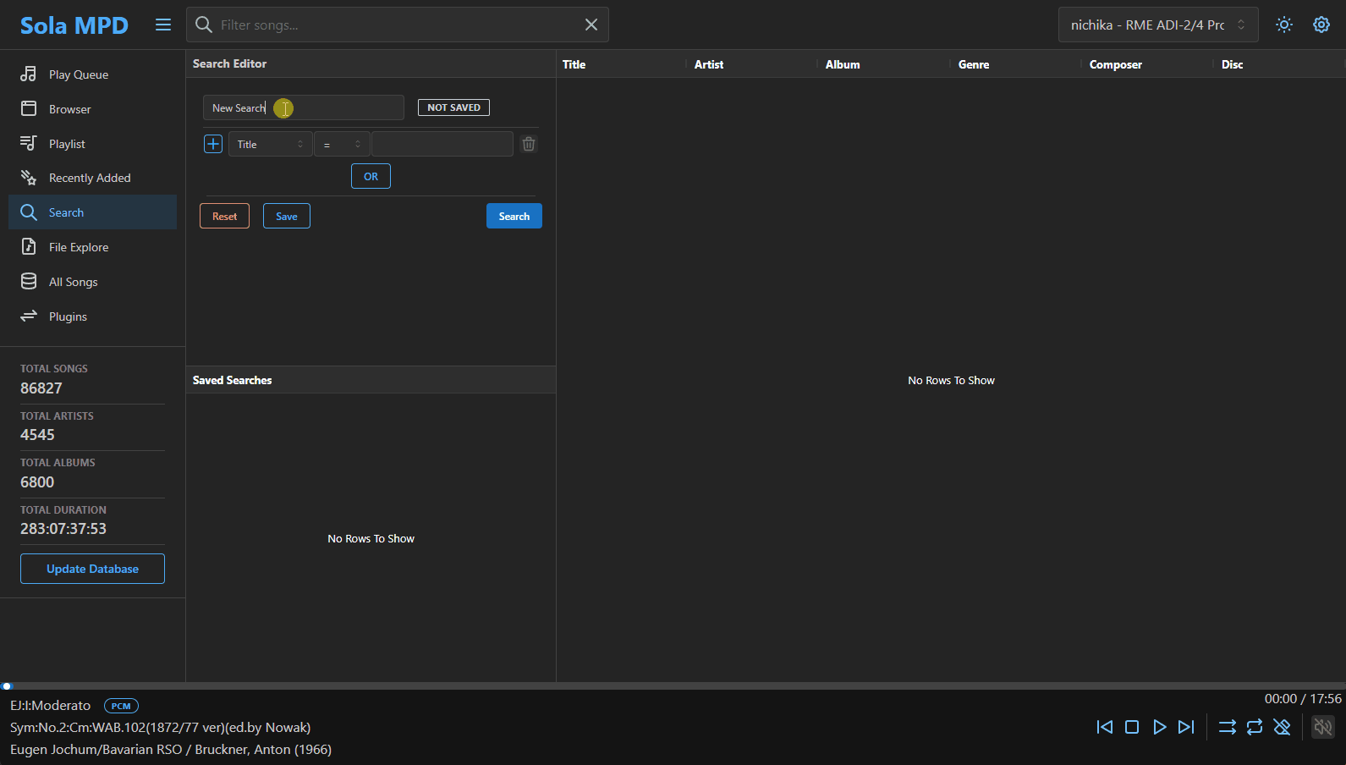Open Recently Added from the sidebar
The width and height of the screenshot is (1346, 765).
coord(90,178)
